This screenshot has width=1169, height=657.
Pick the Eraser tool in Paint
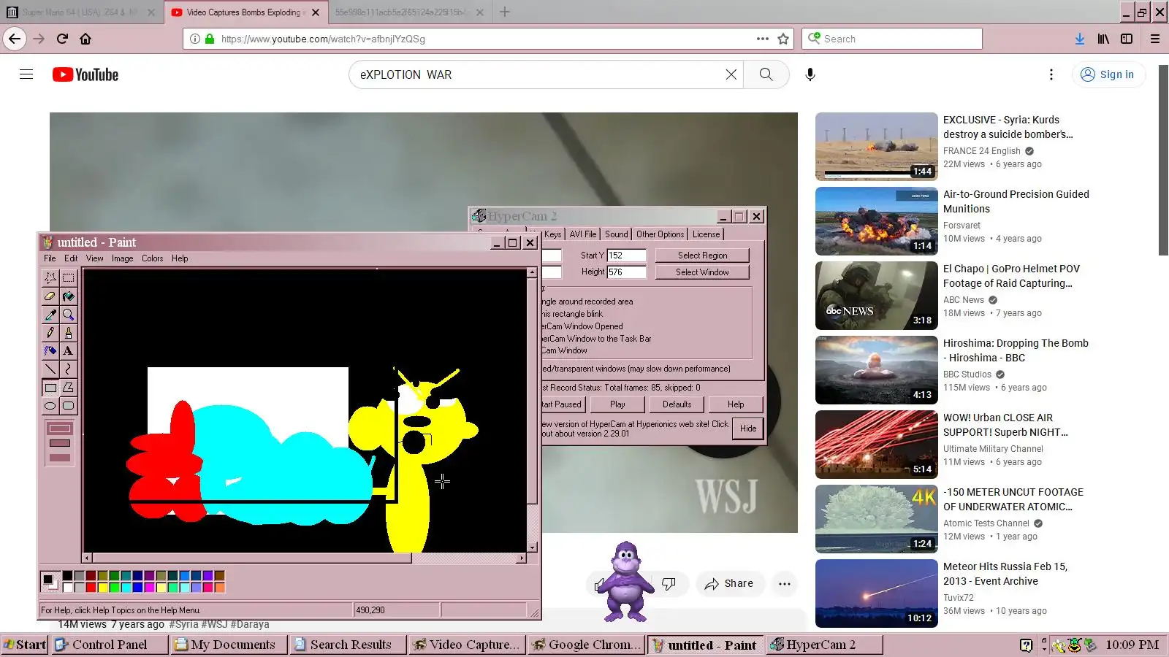(x=50, y=296)
